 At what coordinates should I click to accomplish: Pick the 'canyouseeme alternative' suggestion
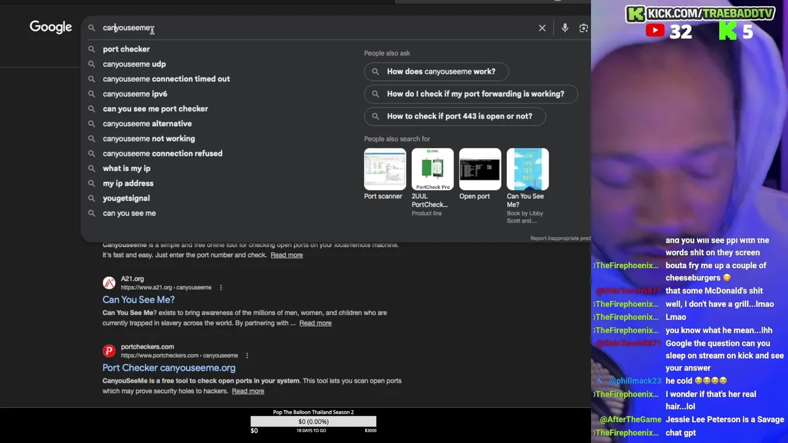pyautogui.click(x=147, y=124)
